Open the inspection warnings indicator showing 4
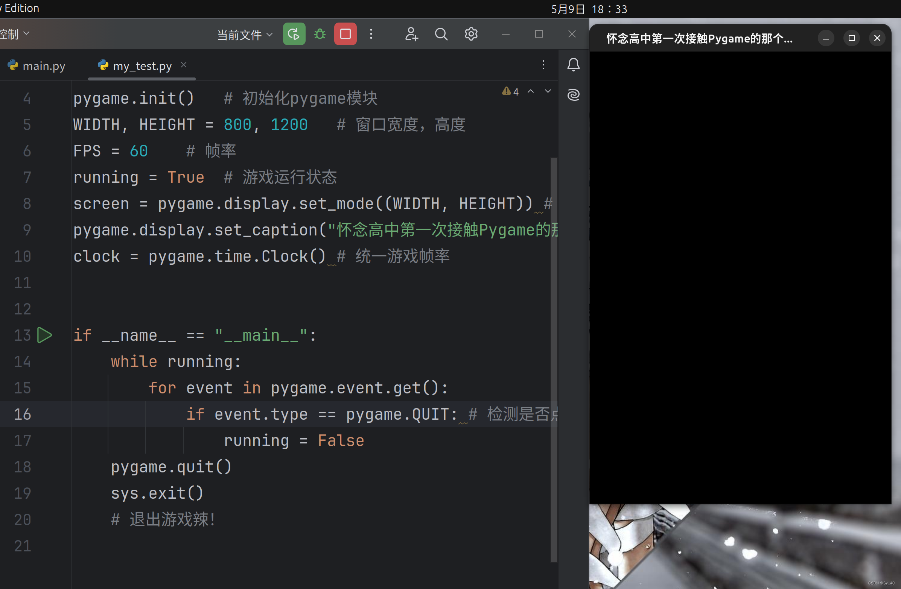Screen dimensions: 901x589 pos(510,91)
